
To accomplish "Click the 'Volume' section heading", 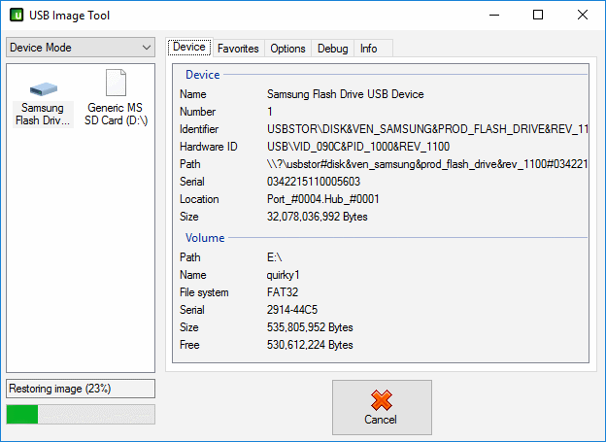I will (205, 237).
